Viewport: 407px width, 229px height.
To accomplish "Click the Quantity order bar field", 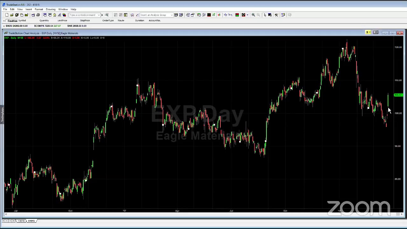I will (44, 20).
